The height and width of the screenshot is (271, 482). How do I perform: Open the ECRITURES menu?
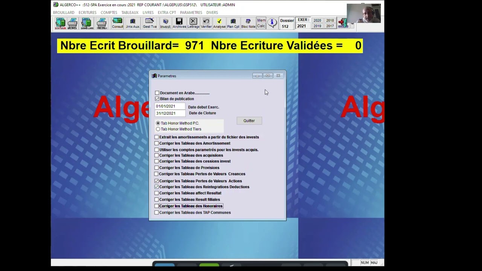click(87, 12)
